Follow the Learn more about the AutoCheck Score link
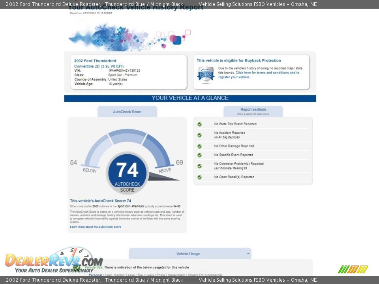Image resolution: width=379 pixels, height=284 pixels. click(x=96, y=227)
